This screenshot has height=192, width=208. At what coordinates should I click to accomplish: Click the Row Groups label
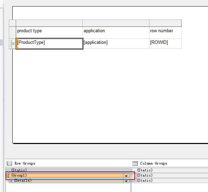25,163
